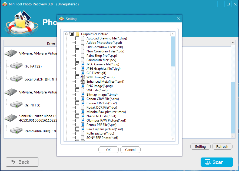
Task: Click the MiniTool lifebuoy icon in Setting title
Action: click(x=62, y=19)
